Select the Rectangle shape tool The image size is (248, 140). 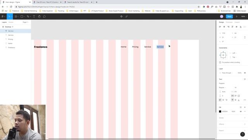22,16
